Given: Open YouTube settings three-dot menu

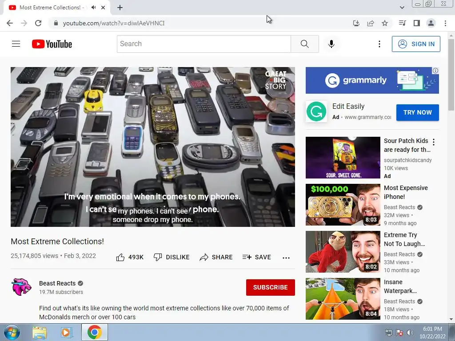Looking at the screenshot, I should point(379,44).
